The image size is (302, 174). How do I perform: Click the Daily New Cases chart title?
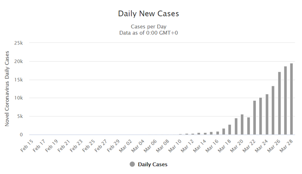(x=148, y=14)
